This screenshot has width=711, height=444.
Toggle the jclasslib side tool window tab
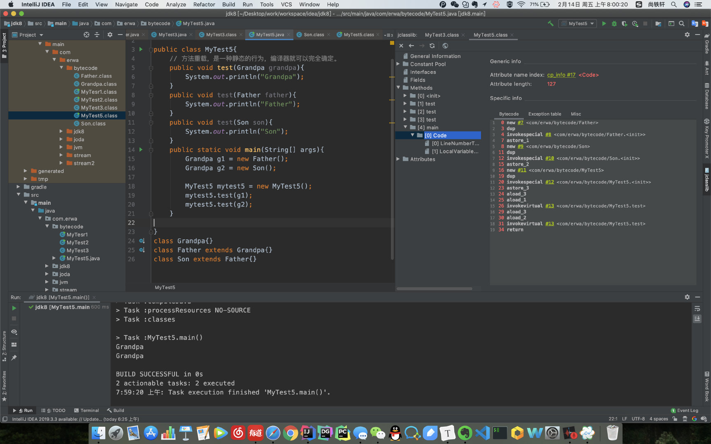click(706, 179)
